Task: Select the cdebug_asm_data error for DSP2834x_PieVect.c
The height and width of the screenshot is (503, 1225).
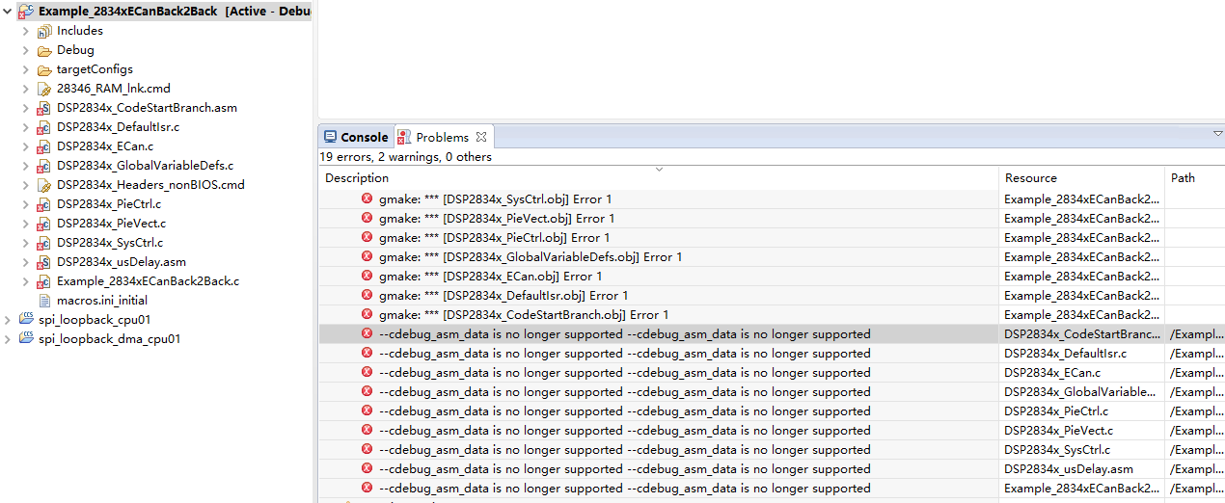Action: click(772, 431)
